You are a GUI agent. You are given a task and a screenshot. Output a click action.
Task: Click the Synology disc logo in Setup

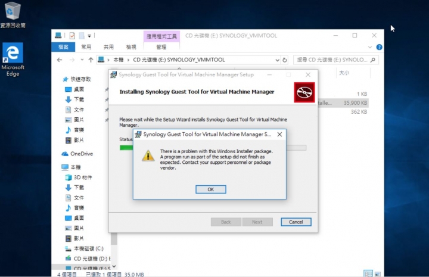click(x=304, y=92)
